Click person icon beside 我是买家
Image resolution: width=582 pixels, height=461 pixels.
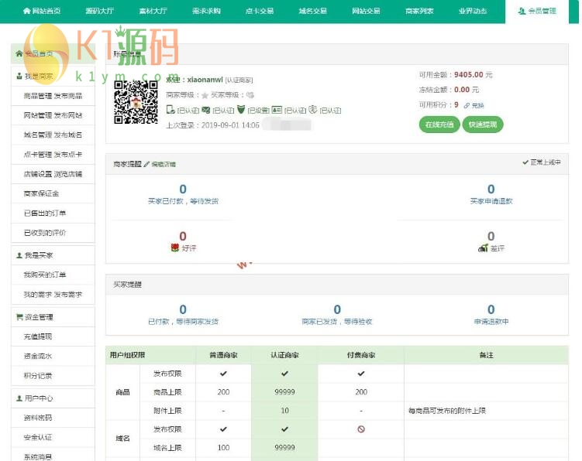coord(19,255)
